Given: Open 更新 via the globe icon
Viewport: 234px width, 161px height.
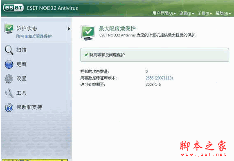Looking at the screenshot, I should click(x=9, y=64).
